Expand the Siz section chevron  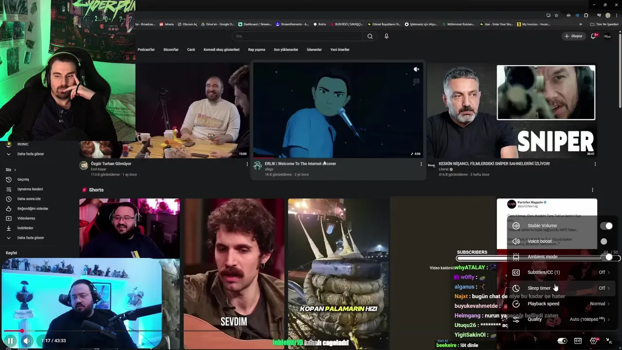pos(15,170)
